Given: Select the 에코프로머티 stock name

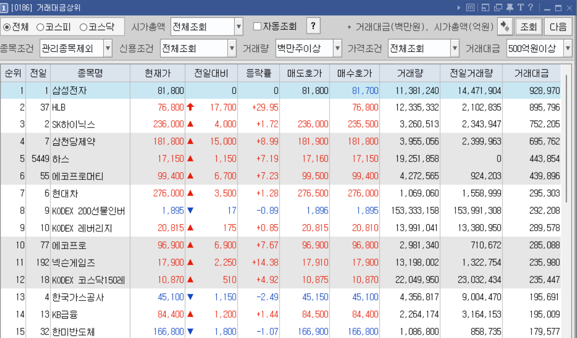Looking at the screenshot, I should tap(78, 176).
